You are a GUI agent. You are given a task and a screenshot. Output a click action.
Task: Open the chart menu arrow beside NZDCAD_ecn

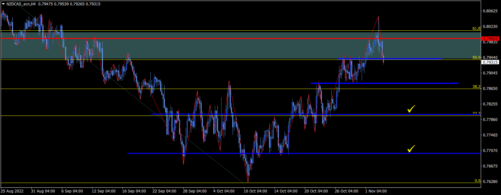[x=3, y=4]
